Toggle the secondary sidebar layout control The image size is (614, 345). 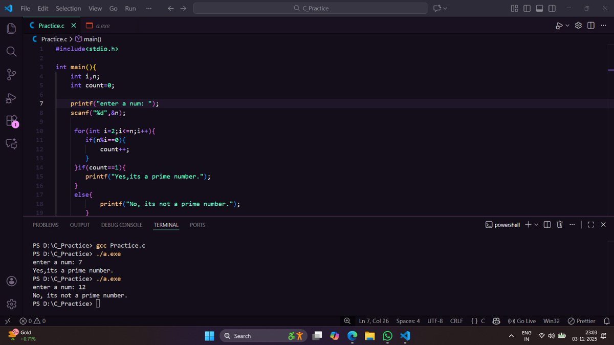(x=551, y=8)
